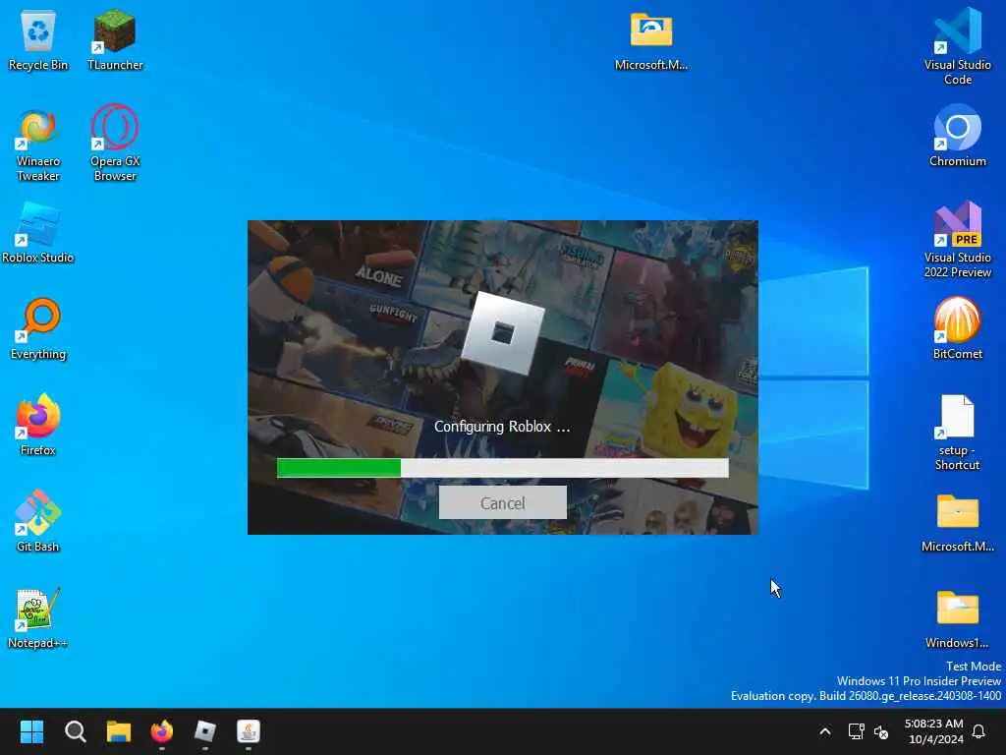
Task: Switch to Roblox installer taskbar icon
Action: coord(205,731)
